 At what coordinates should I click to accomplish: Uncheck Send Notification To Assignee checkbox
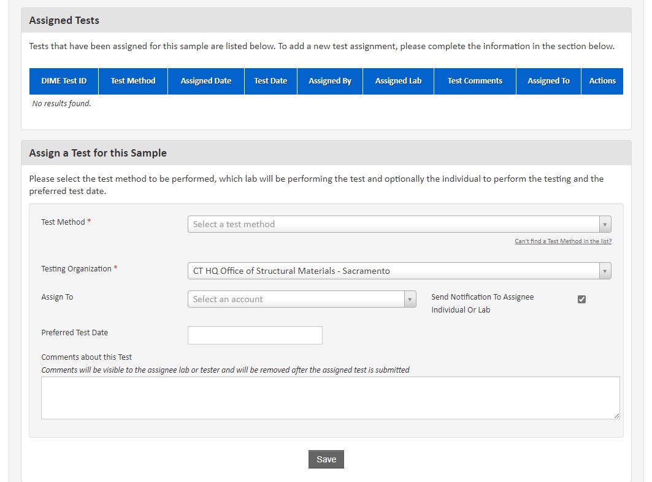pyautogui.click(x=581, y=299)
